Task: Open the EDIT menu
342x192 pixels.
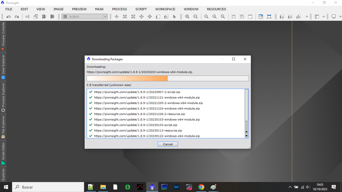Action: tap(24, 9)
